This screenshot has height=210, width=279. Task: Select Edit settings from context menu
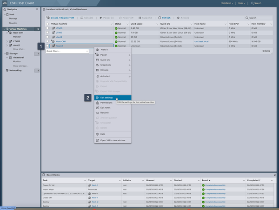pos(106,98)
